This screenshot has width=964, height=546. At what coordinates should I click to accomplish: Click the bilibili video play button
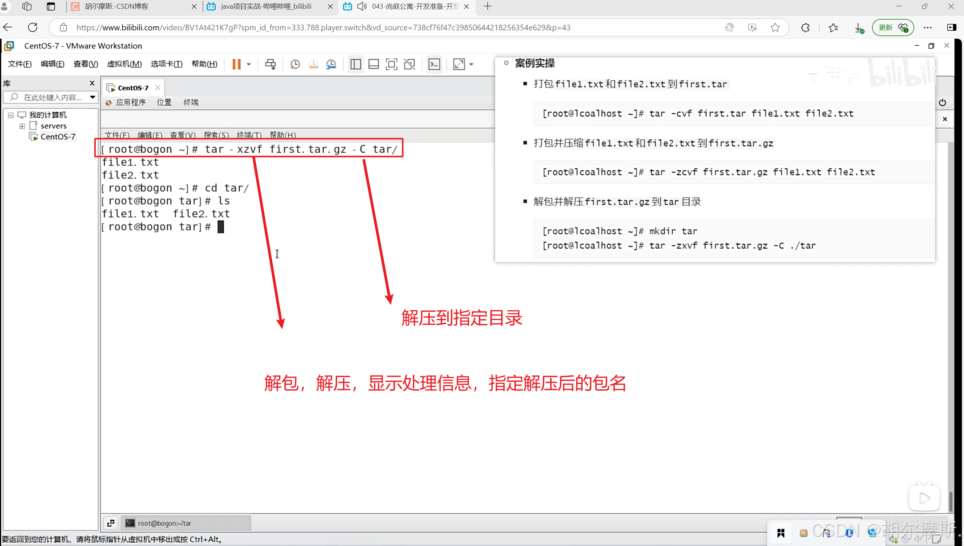(x=924, y=498)
